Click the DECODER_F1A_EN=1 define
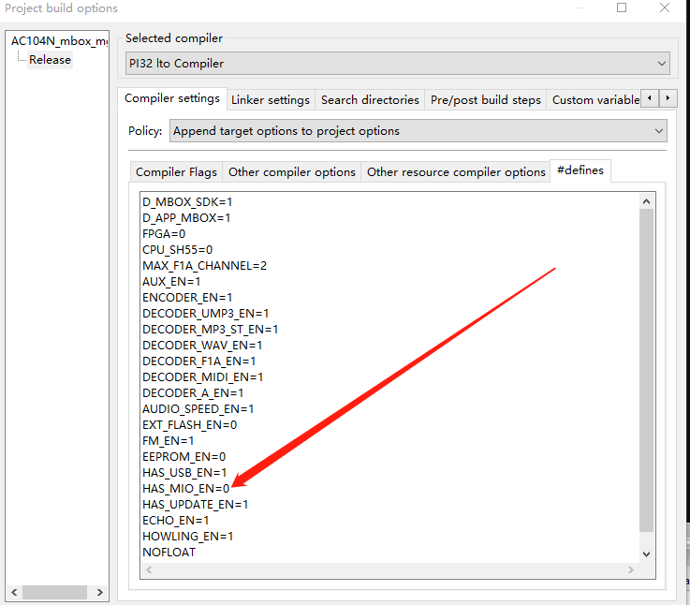 point(198,362)
